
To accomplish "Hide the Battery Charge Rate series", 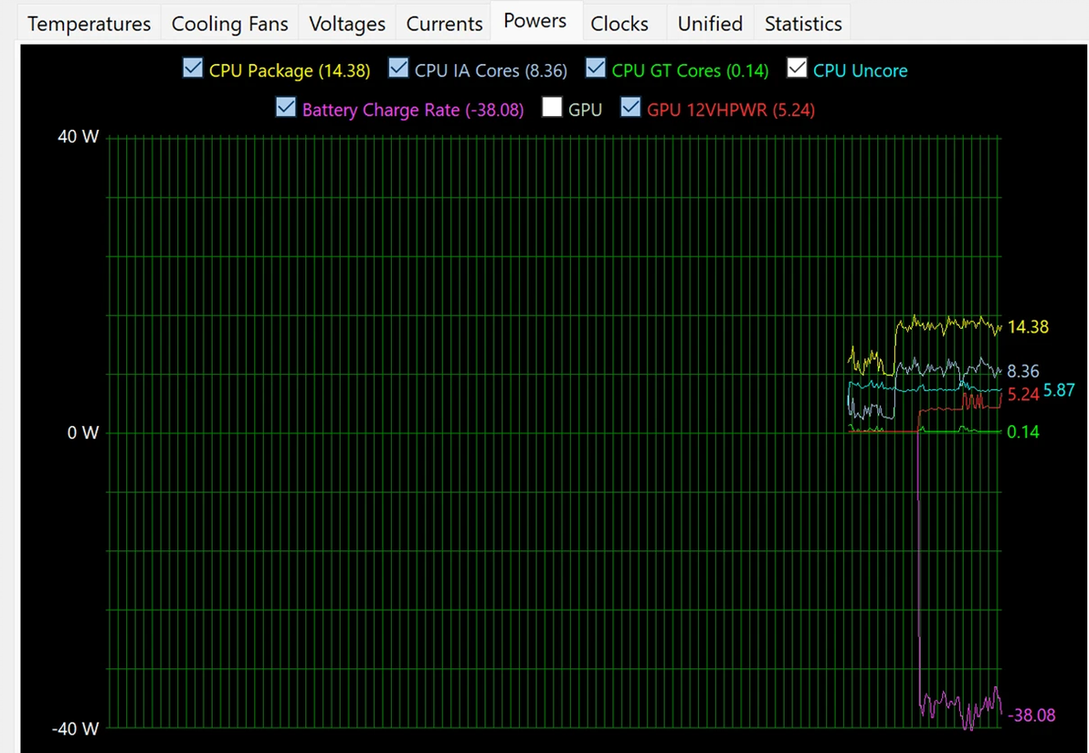I will (285, 107).
